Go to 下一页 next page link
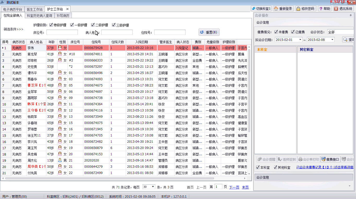 (234, 187)
